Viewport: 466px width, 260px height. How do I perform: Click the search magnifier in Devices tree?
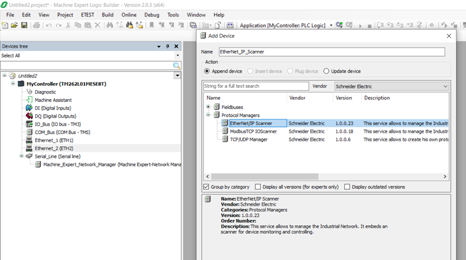point(177,66)
